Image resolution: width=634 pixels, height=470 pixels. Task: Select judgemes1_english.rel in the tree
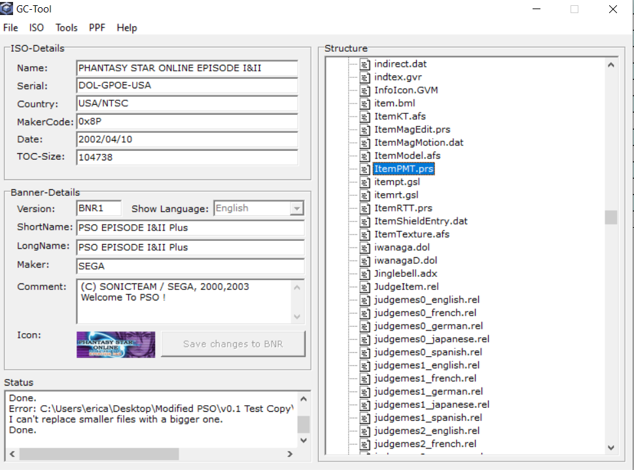(x=427, y=366)
